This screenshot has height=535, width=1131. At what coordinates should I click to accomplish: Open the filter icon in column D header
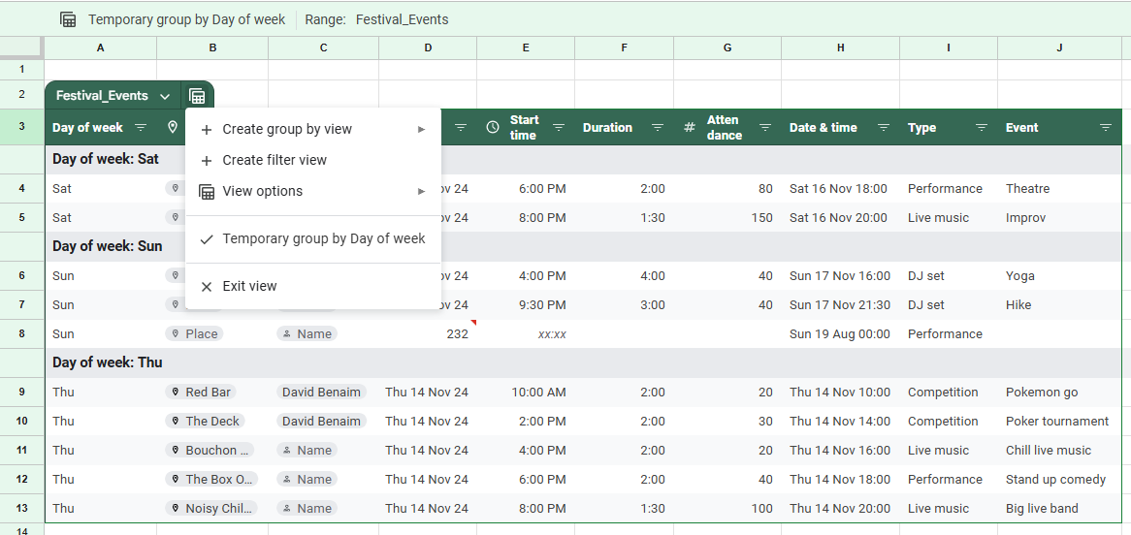point(460,128)
